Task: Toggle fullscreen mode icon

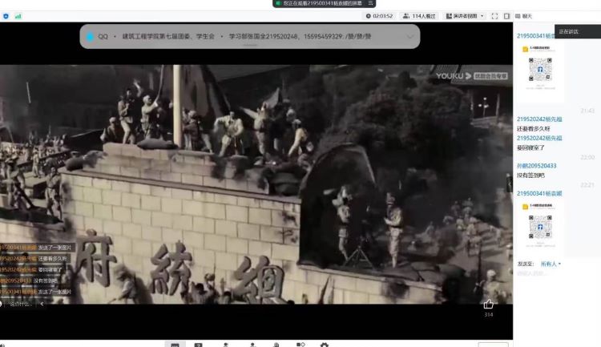Action: [x=495, y=16]
